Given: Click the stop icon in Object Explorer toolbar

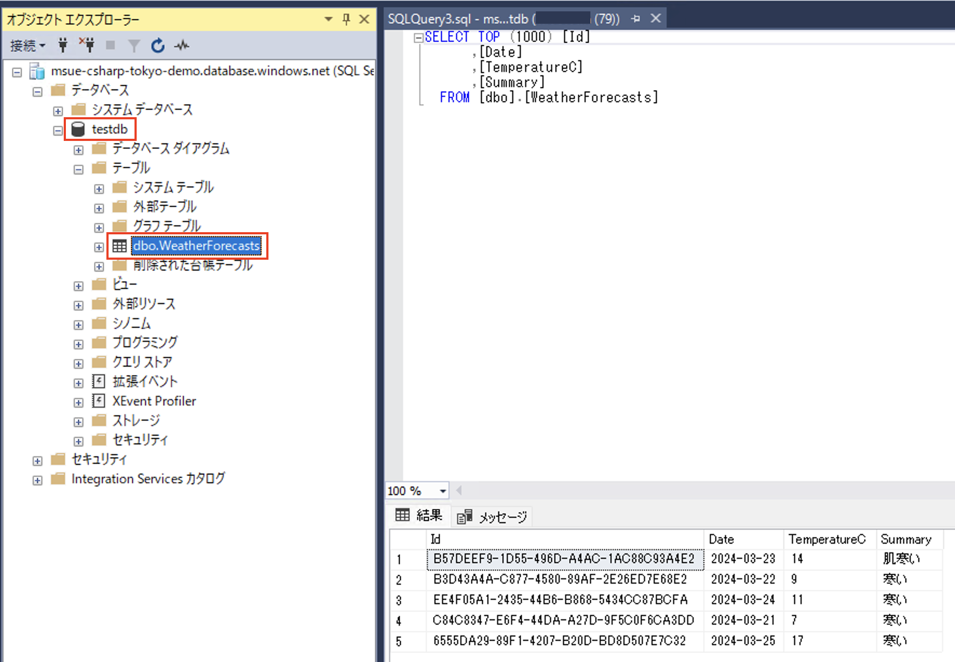Looking at the screenshot, I should (x=110, y=45).
